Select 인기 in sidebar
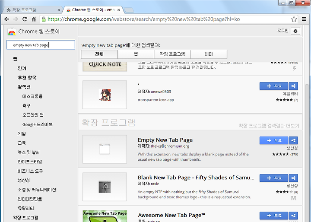 pos(22,68)
